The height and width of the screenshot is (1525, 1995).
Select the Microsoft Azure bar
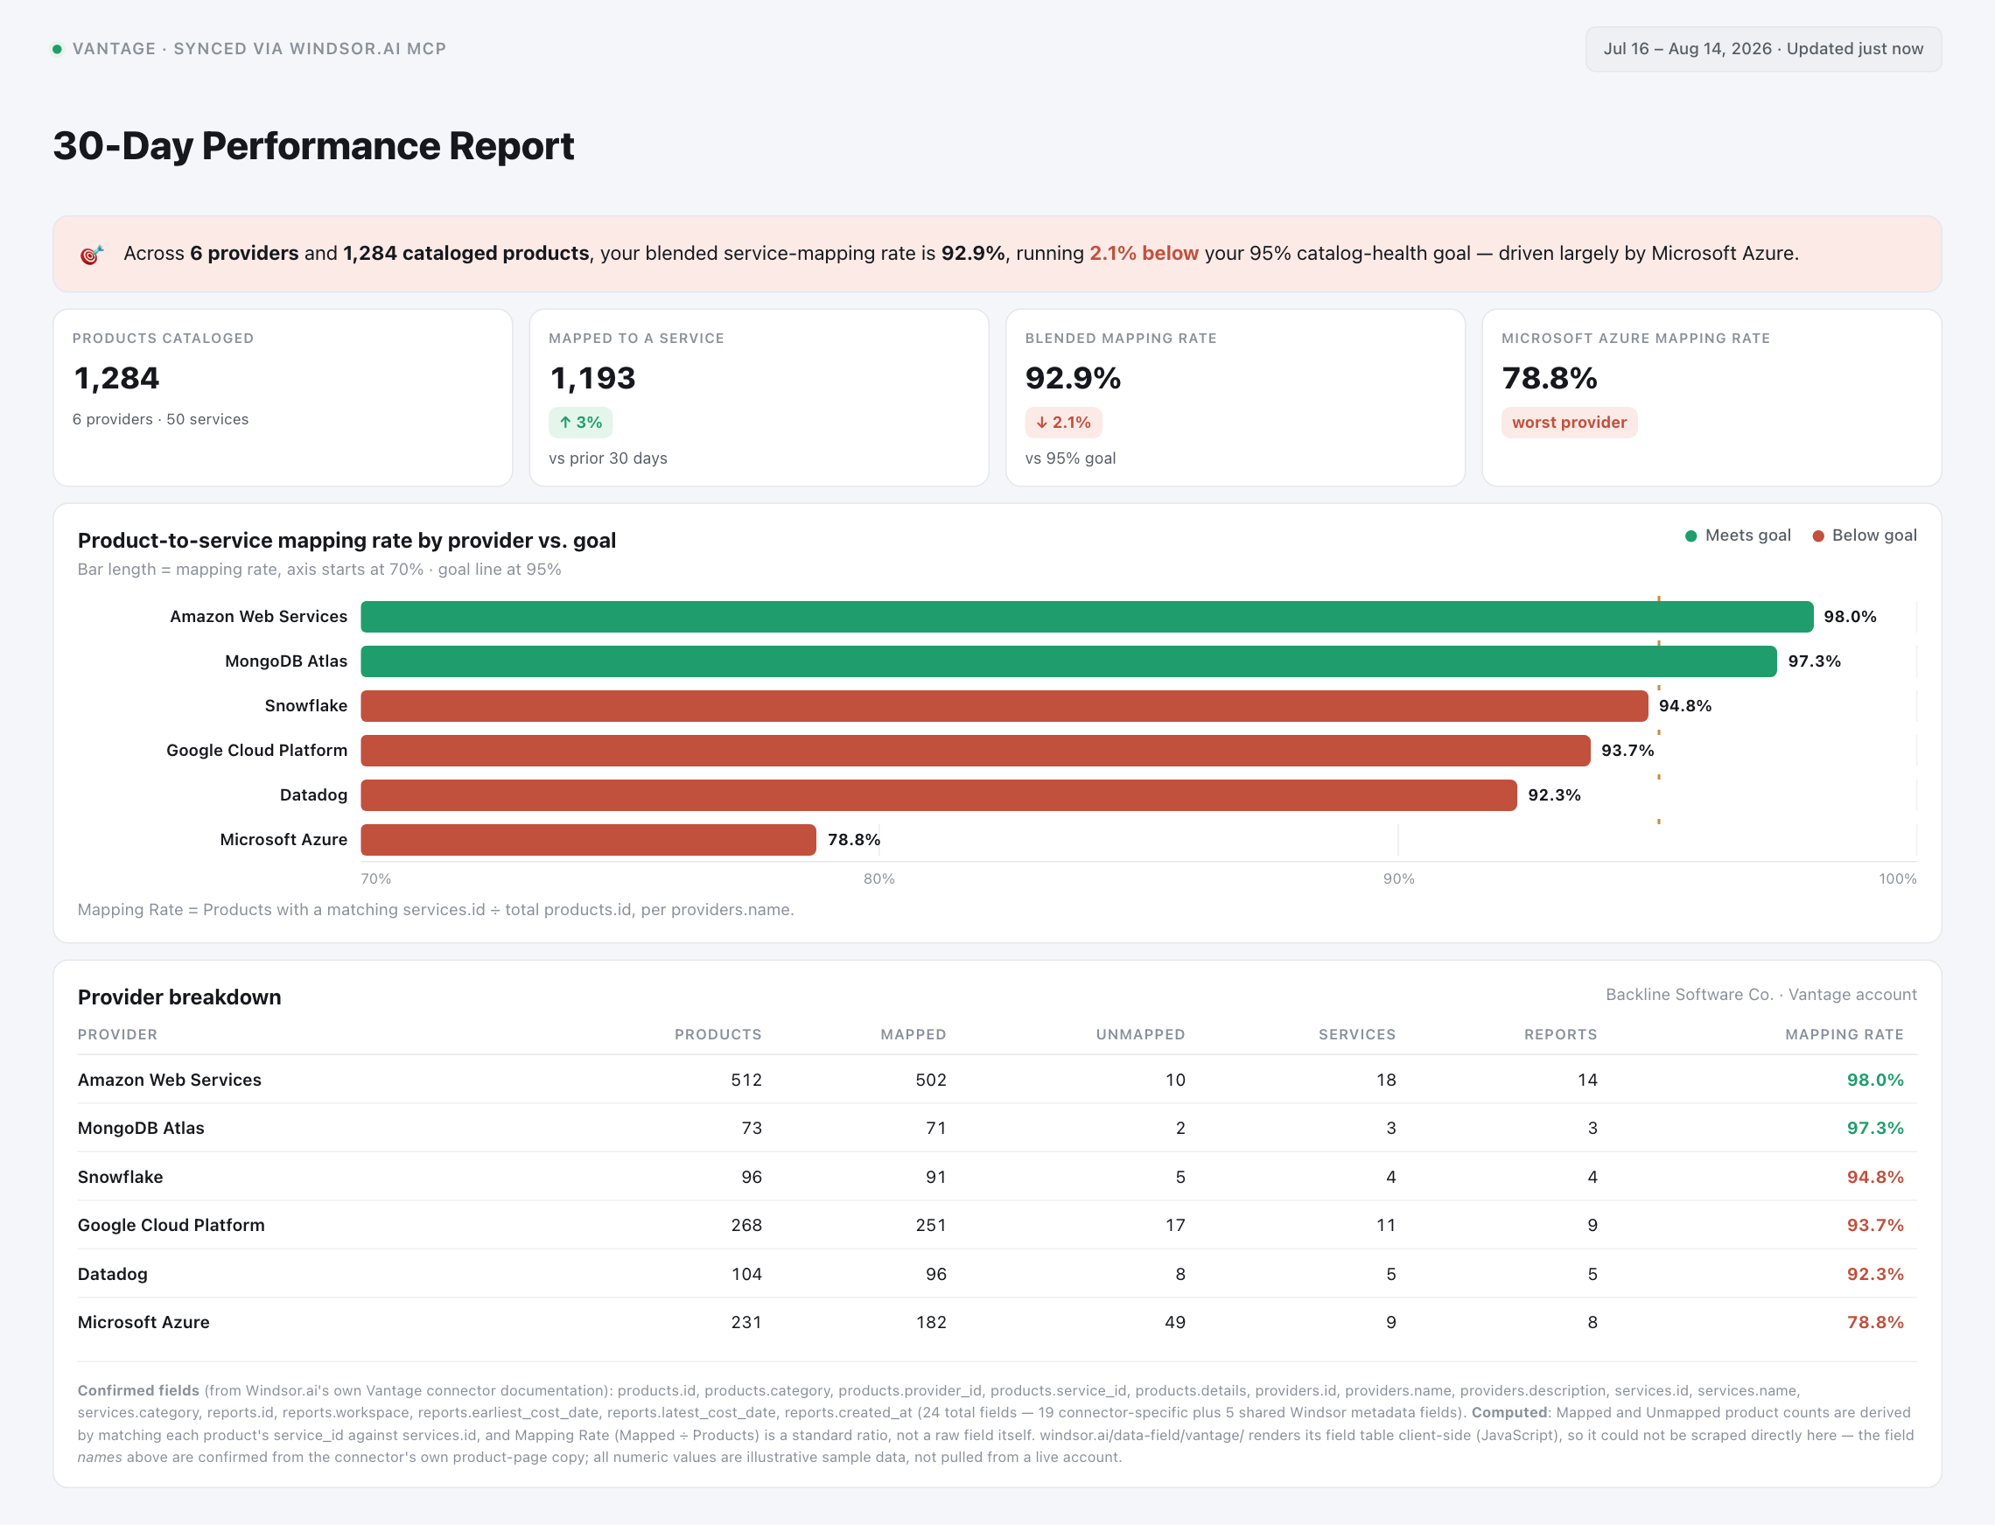[588, 839]
